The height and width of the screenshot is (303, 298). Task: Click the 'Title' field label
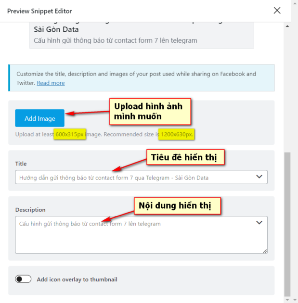tap(21, 164)
